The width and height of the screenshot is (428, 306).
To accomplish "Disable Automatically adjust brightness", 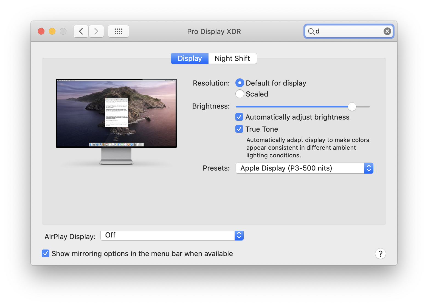I will click(x=239, y=117).
